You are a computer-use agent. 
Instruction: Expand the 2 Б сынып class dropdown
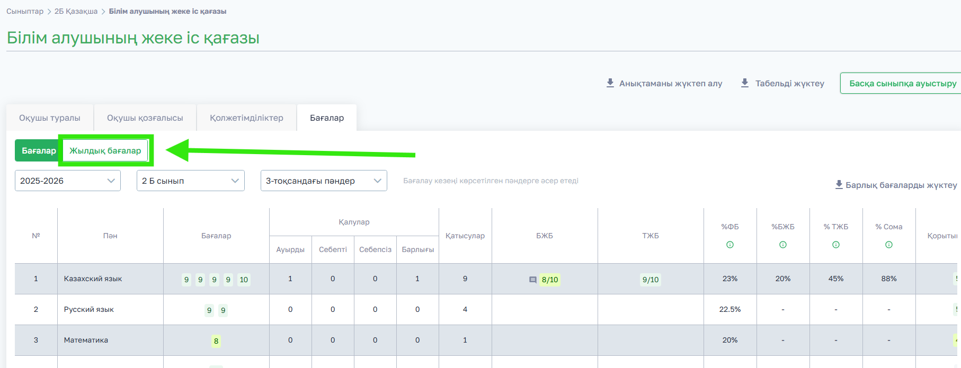pos(191,181)
